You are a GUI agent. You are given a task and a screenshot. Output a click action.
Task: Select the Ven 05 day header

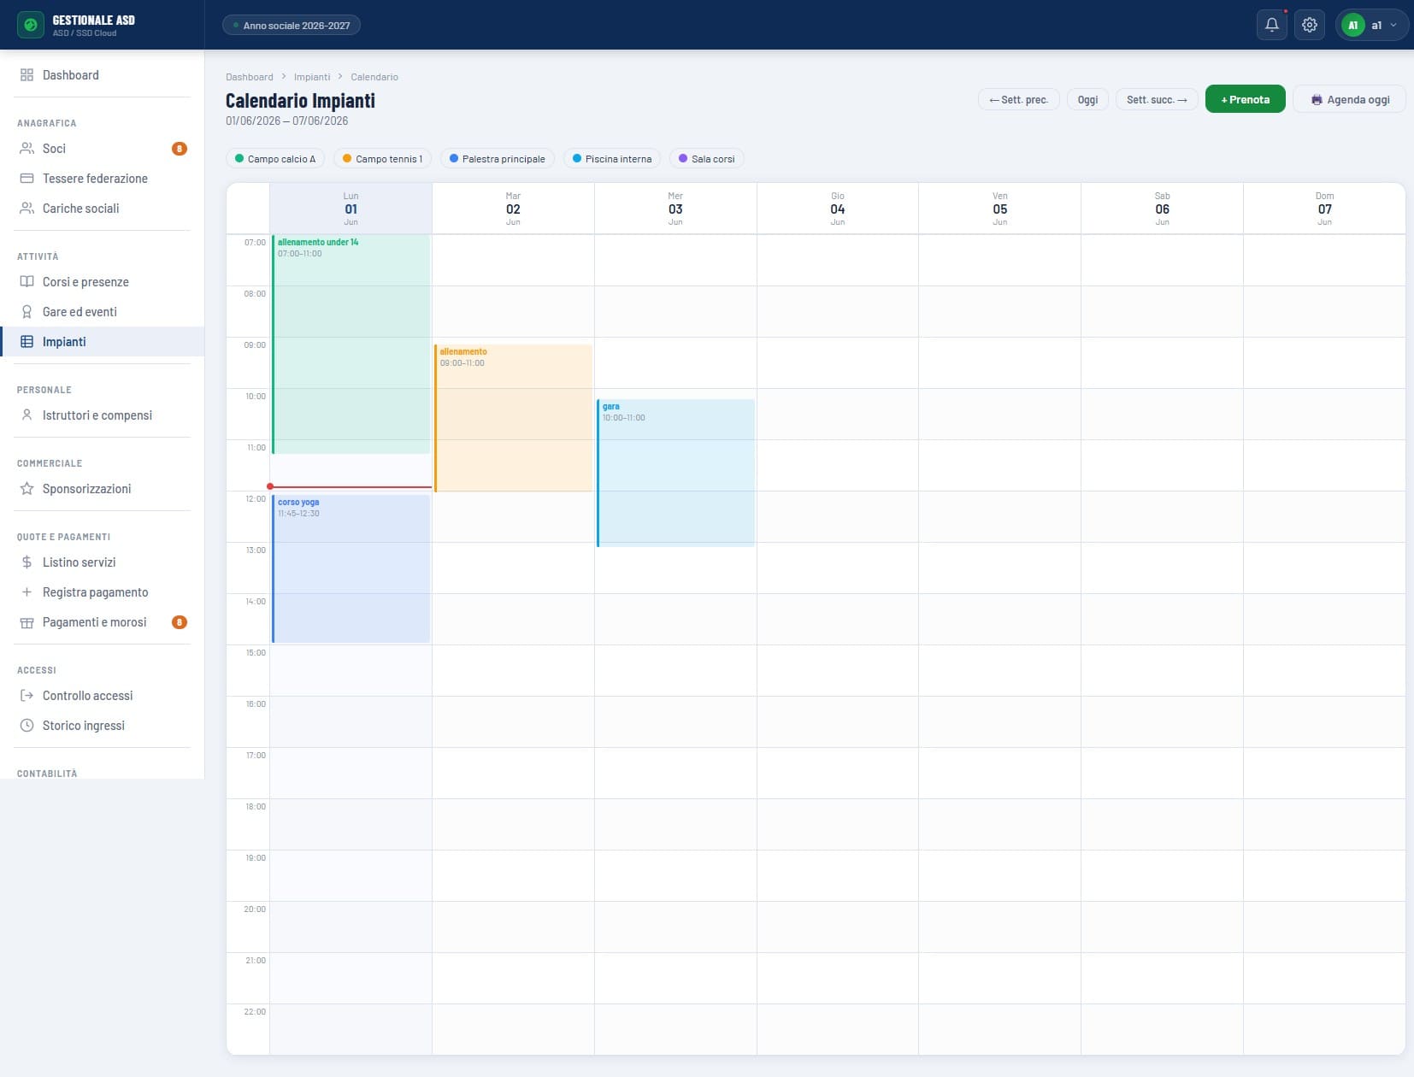click(x=1000, y=209)
